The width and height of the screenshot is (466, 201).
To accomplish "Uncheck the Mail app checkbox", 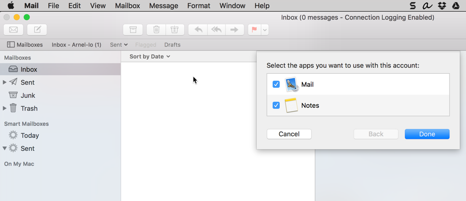I will click(x=276, y=85).
